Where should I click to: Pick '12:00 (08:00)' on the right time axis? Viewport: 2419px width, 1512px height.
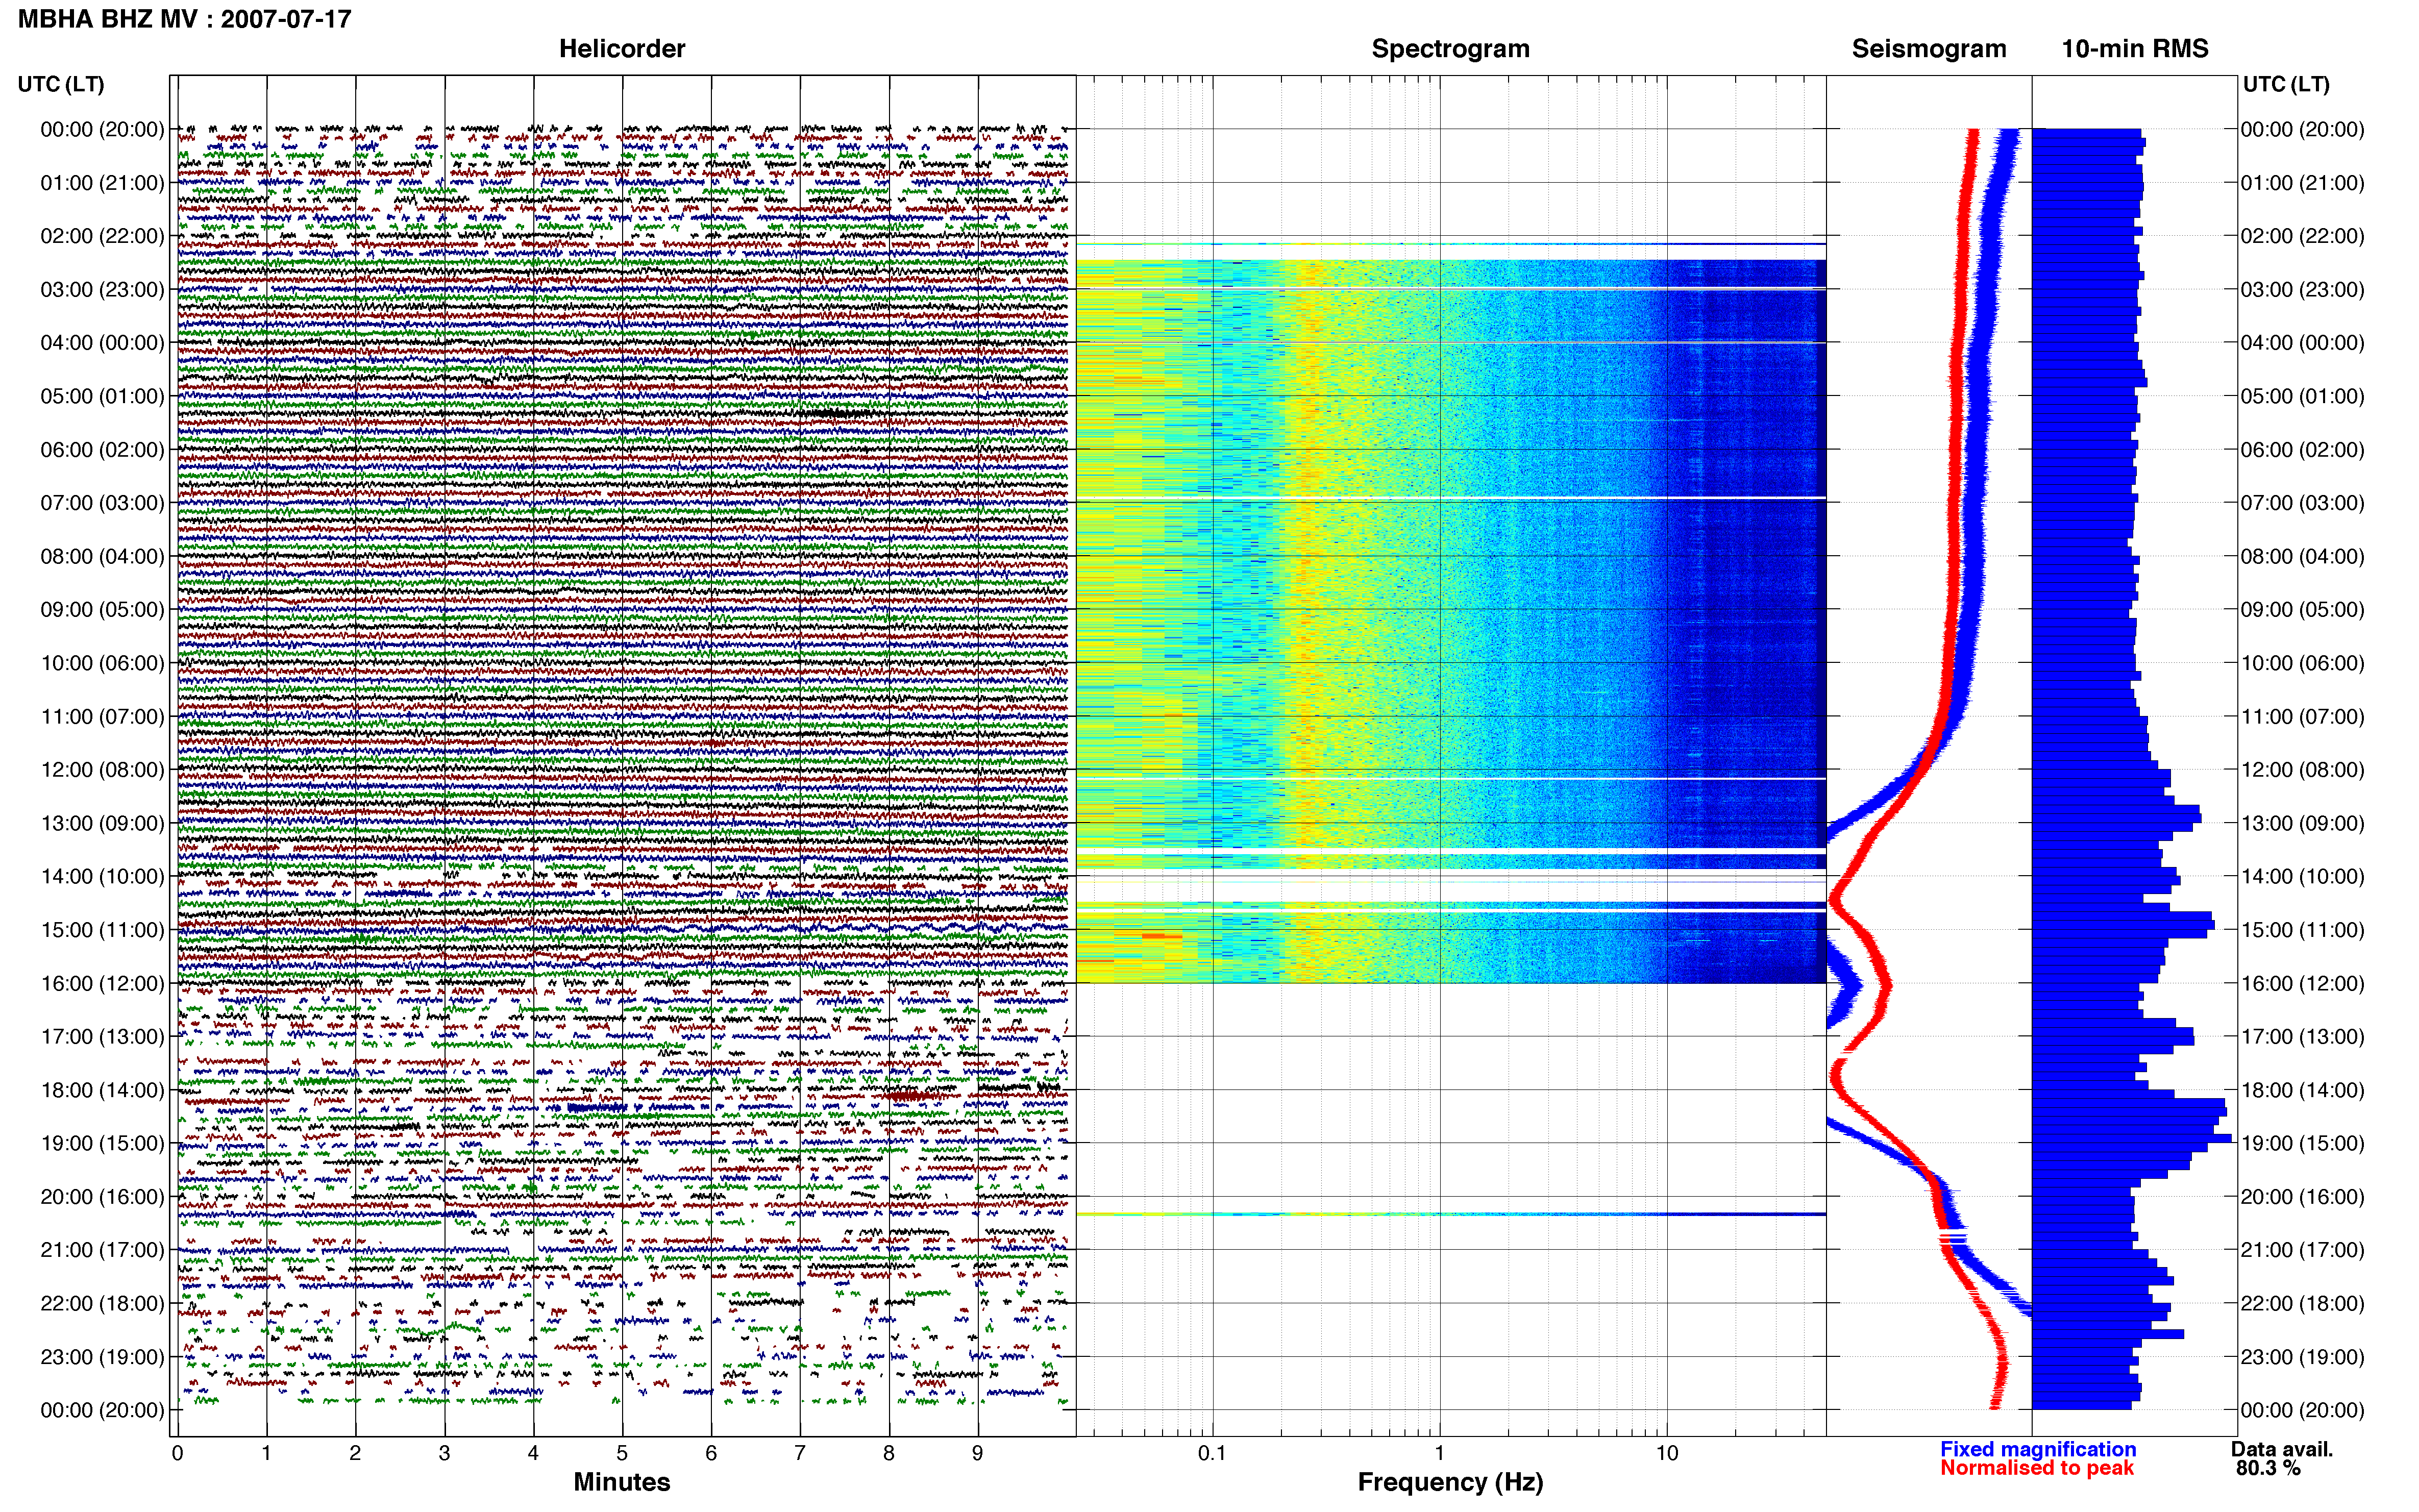point(2302,770)
